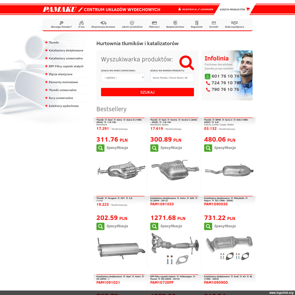The image size is (295, 295).
Task: Open the shopping cart icon
Action: 248,9
